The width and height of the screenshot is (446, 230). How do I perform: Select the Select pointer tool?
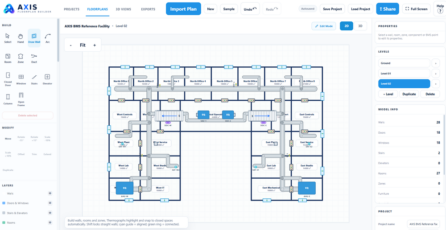(8, 38)
